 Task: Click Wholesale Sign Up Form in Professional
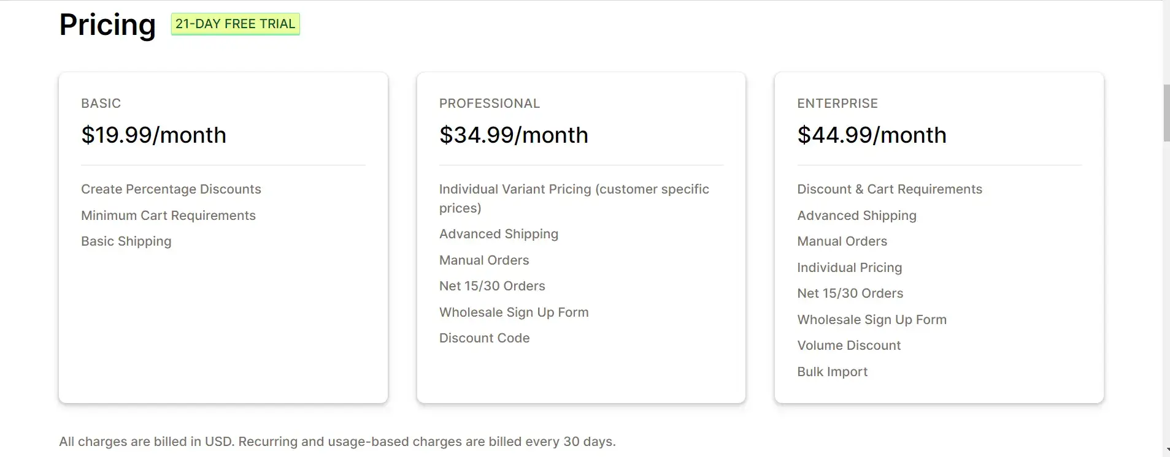[514, 312]
